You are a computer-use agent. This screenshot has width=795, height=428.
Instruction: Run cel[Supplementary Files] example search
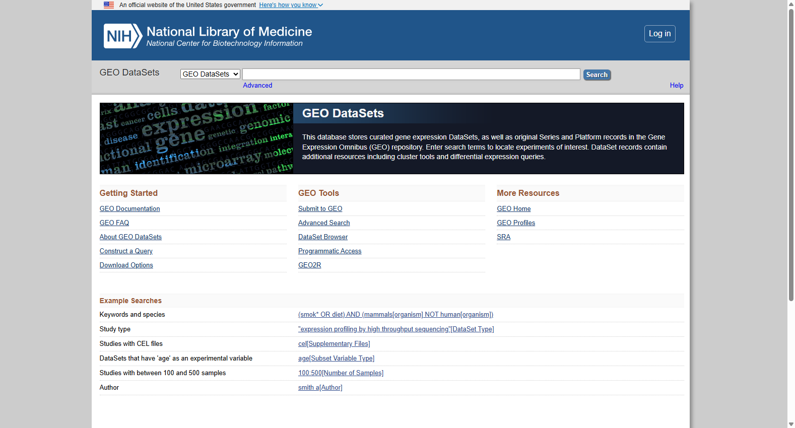click(334, 344)
